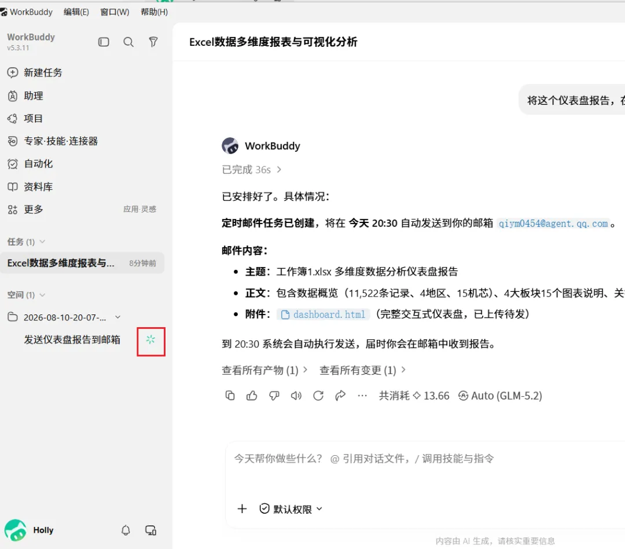Viewport: 625px width, 549px height.
Task: Give a thumbs up to response
Action: (x=252, y=396)
